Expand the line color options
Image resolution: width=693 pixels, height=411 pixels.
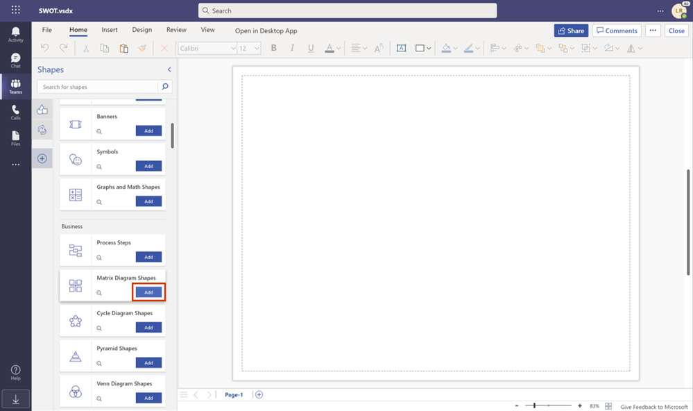pos(478,49)
